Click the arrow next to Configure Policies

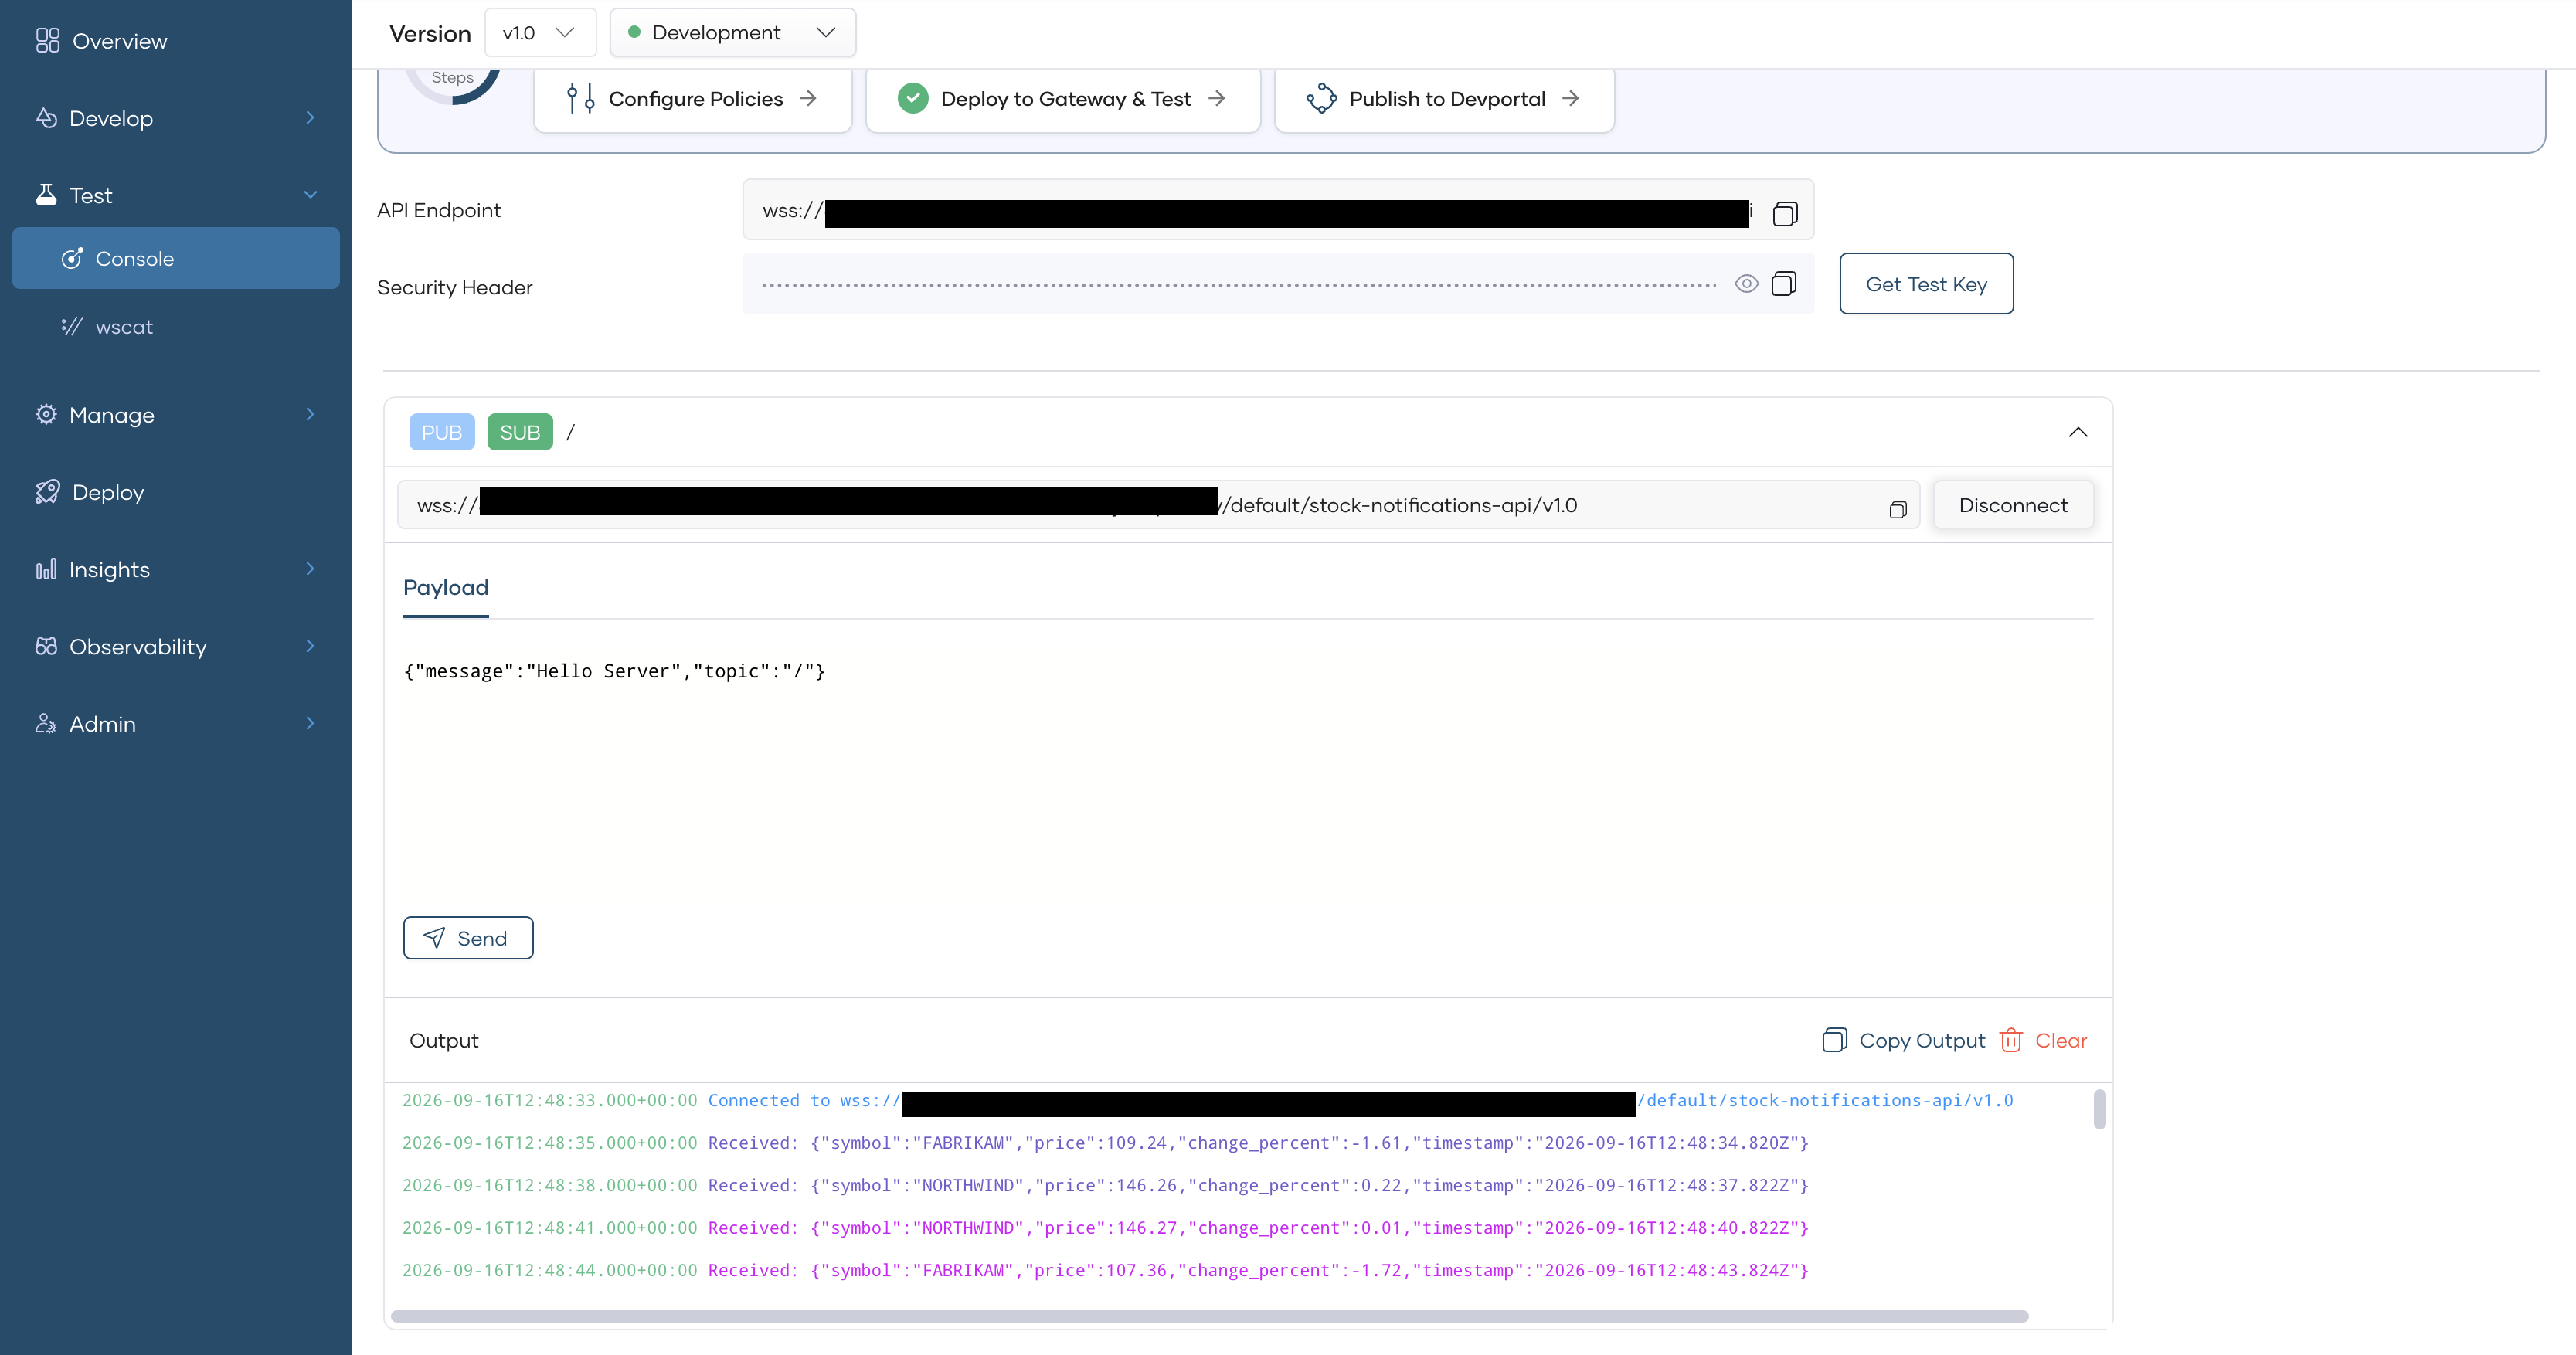[x=808, y=98]
